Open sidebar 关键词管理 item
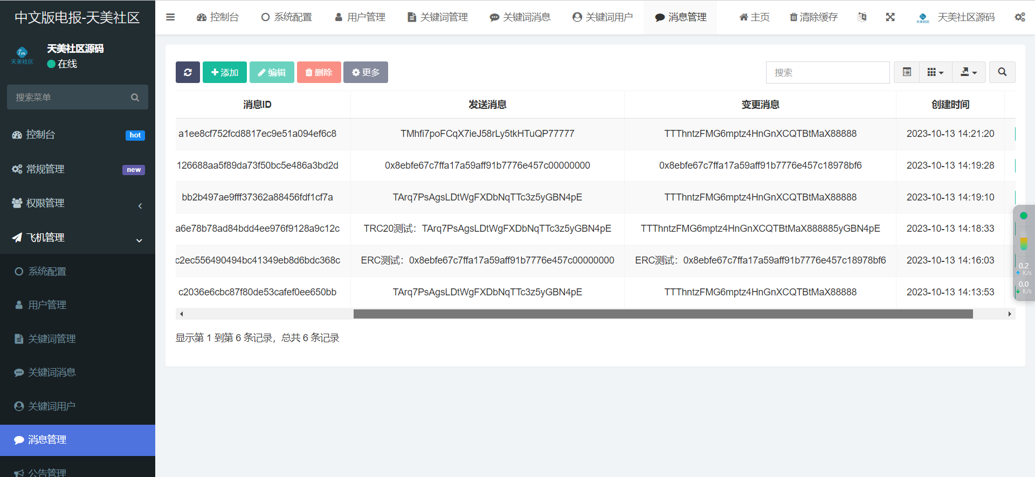 pyautogui.click(x=78, y=338)
